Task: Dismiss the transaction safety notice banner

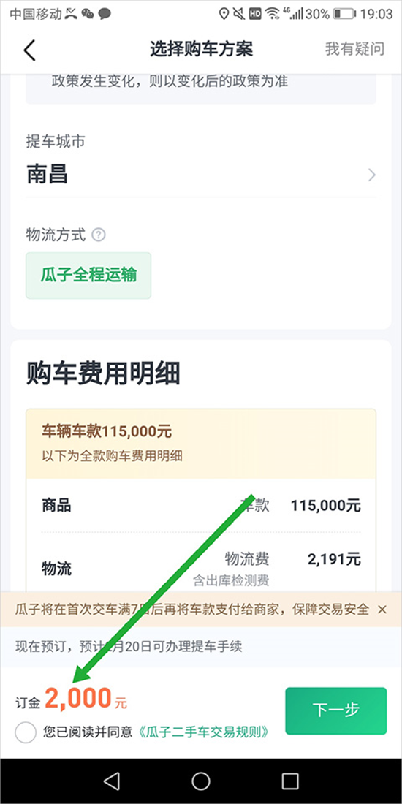Action: [x=382, y=609]
